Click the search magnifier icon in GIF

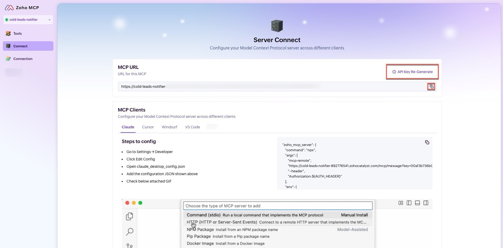click(x=130, y=231)
